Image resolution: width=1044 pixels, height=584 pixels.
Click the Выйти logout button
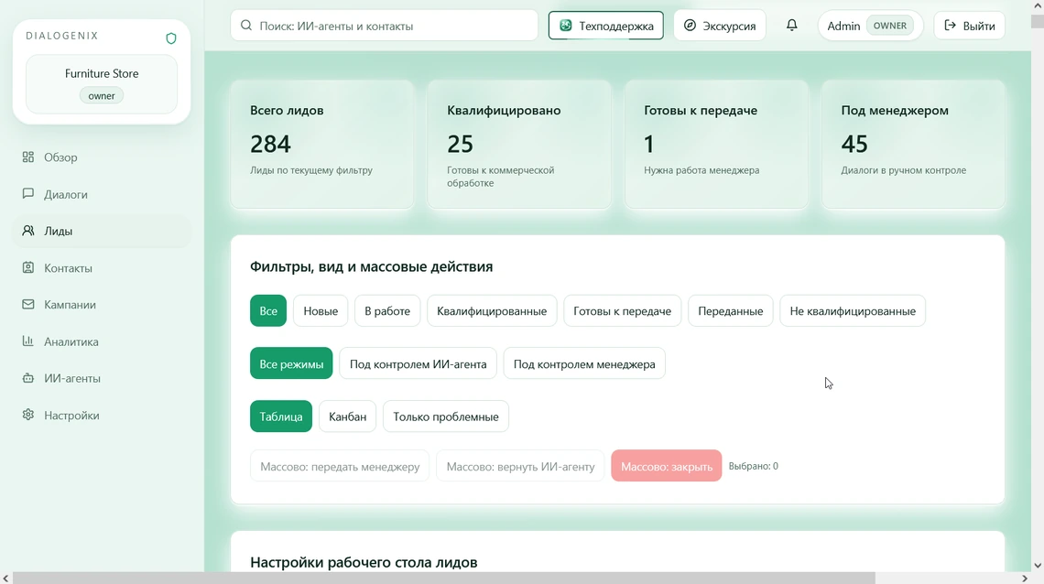click(970, 26)
